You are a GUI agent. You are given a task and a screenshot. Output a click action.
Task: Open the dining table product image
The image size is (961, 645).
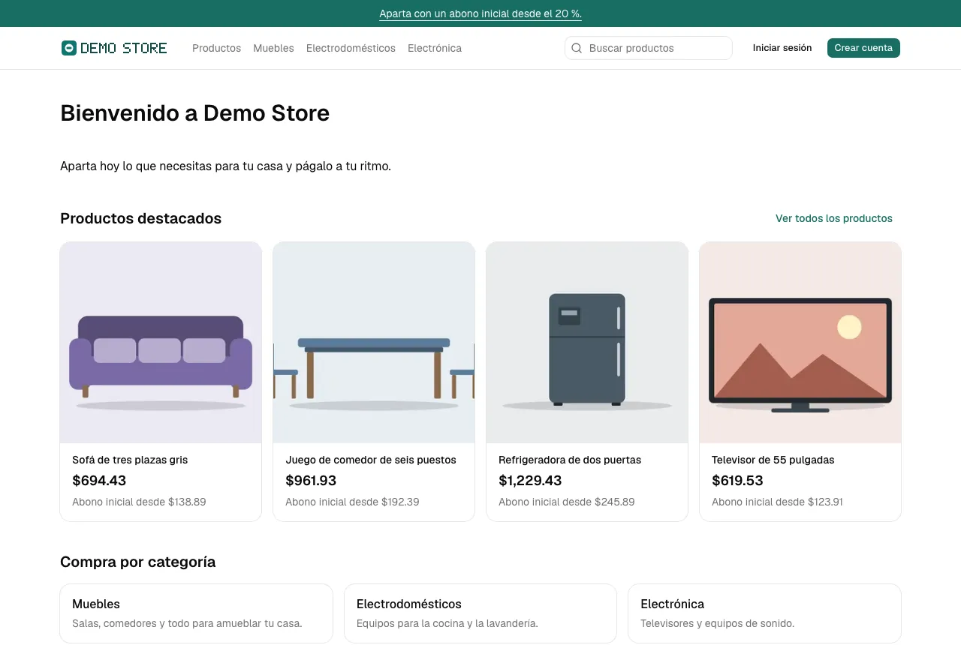[x=374, y=342]
